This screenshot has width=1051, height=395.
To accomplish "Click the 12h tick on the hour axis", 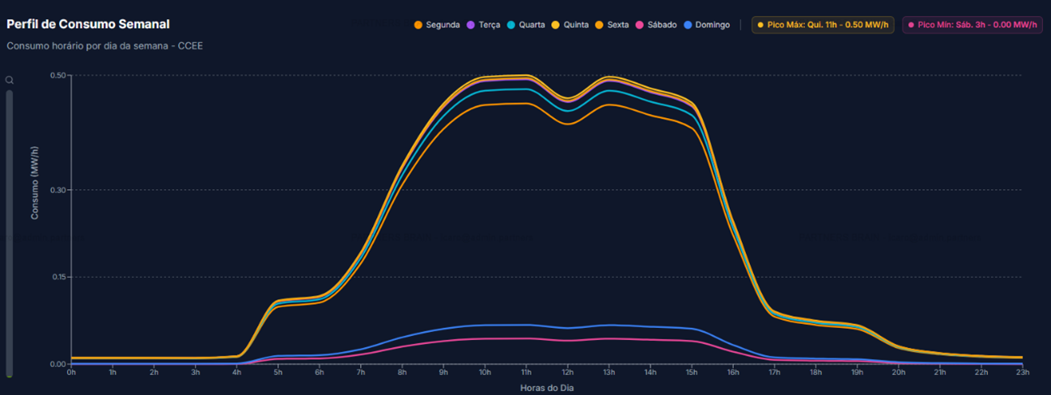I will click(568, 372).
